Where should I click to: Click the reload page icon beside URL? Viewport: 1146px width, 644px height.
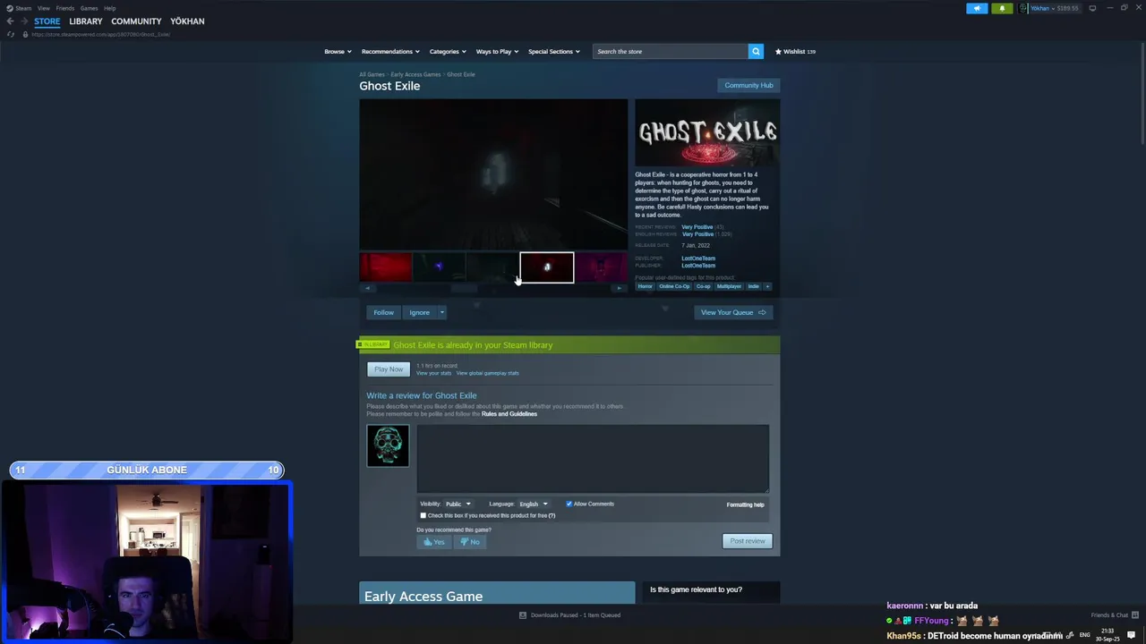pyautogui.click(x=11, y=34)
